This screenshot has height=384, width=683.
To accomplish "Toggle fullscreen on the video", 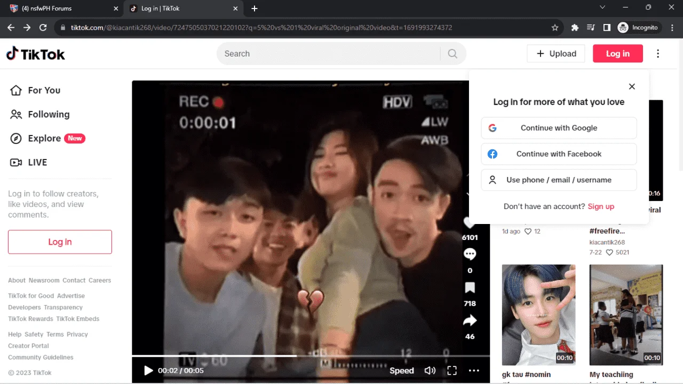I will [x=452, y=371].
